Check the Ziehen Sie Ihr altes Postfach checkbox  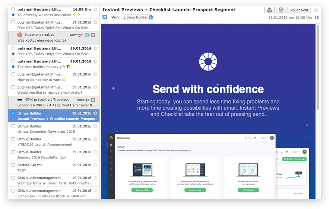[13, 191]
